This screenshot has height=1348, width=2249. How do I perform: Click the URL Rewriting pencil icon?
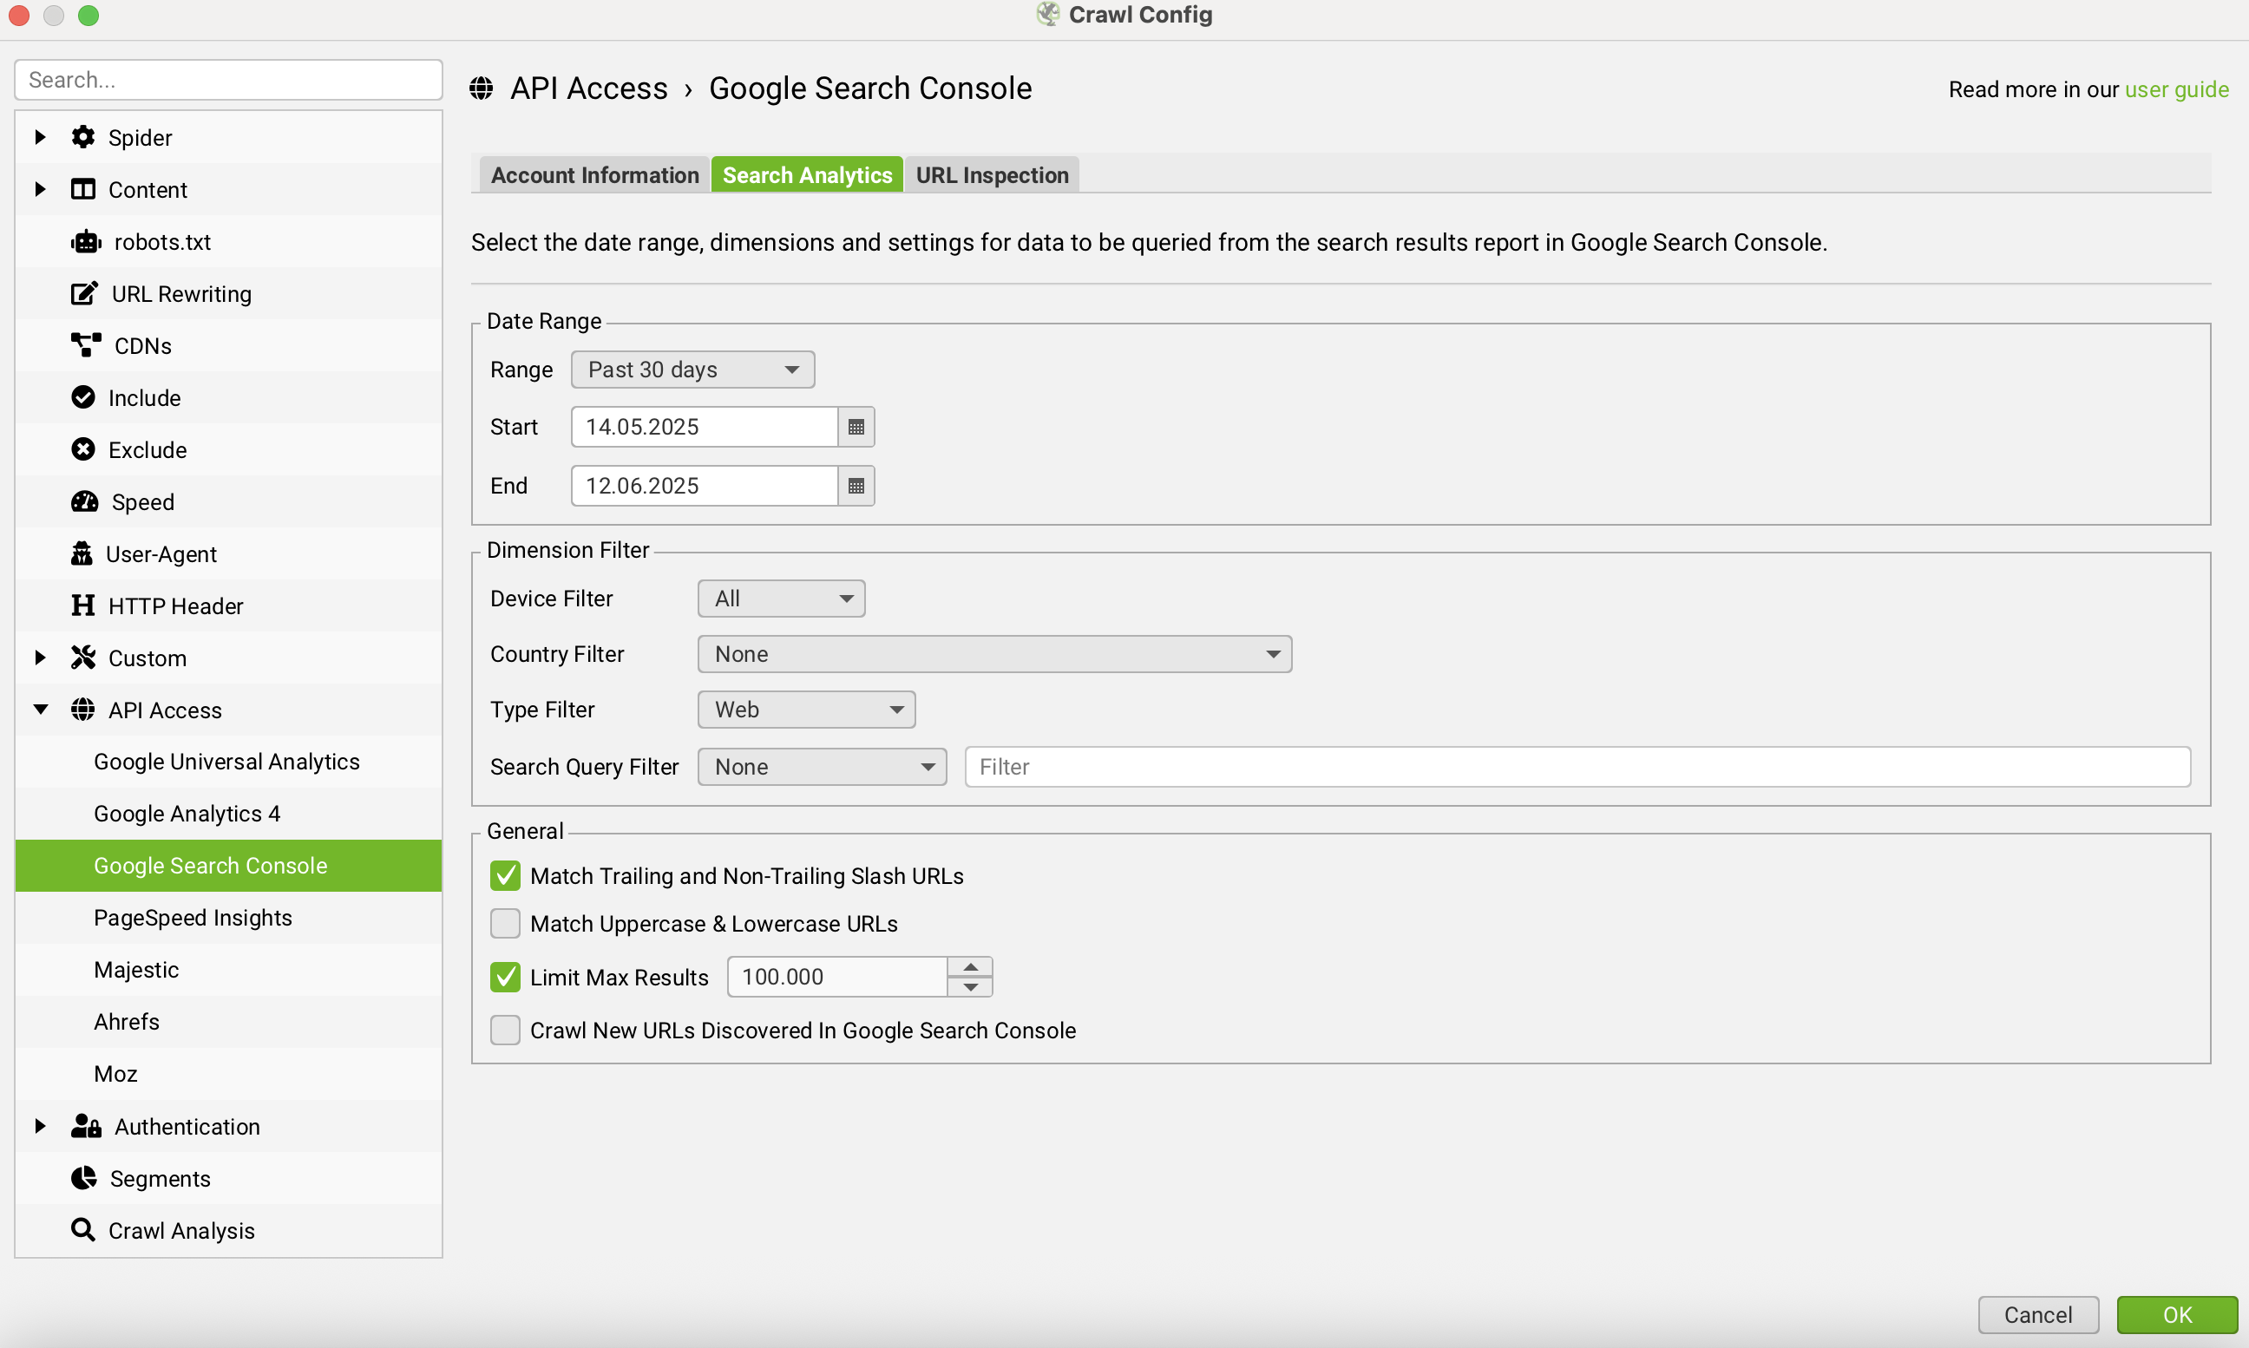tap(83, 293)
